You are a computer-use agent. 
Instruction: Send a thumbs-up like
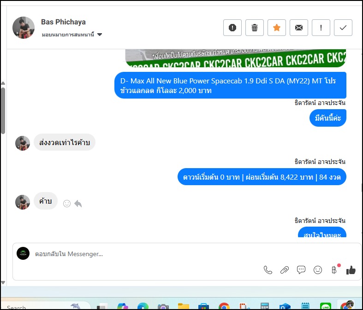(x=351, y=270)
